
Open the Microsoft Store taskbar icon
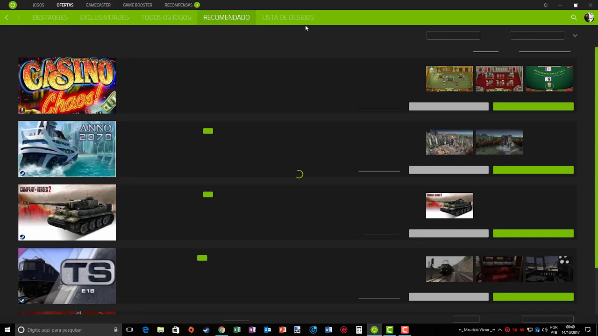[x=176, y=330]
